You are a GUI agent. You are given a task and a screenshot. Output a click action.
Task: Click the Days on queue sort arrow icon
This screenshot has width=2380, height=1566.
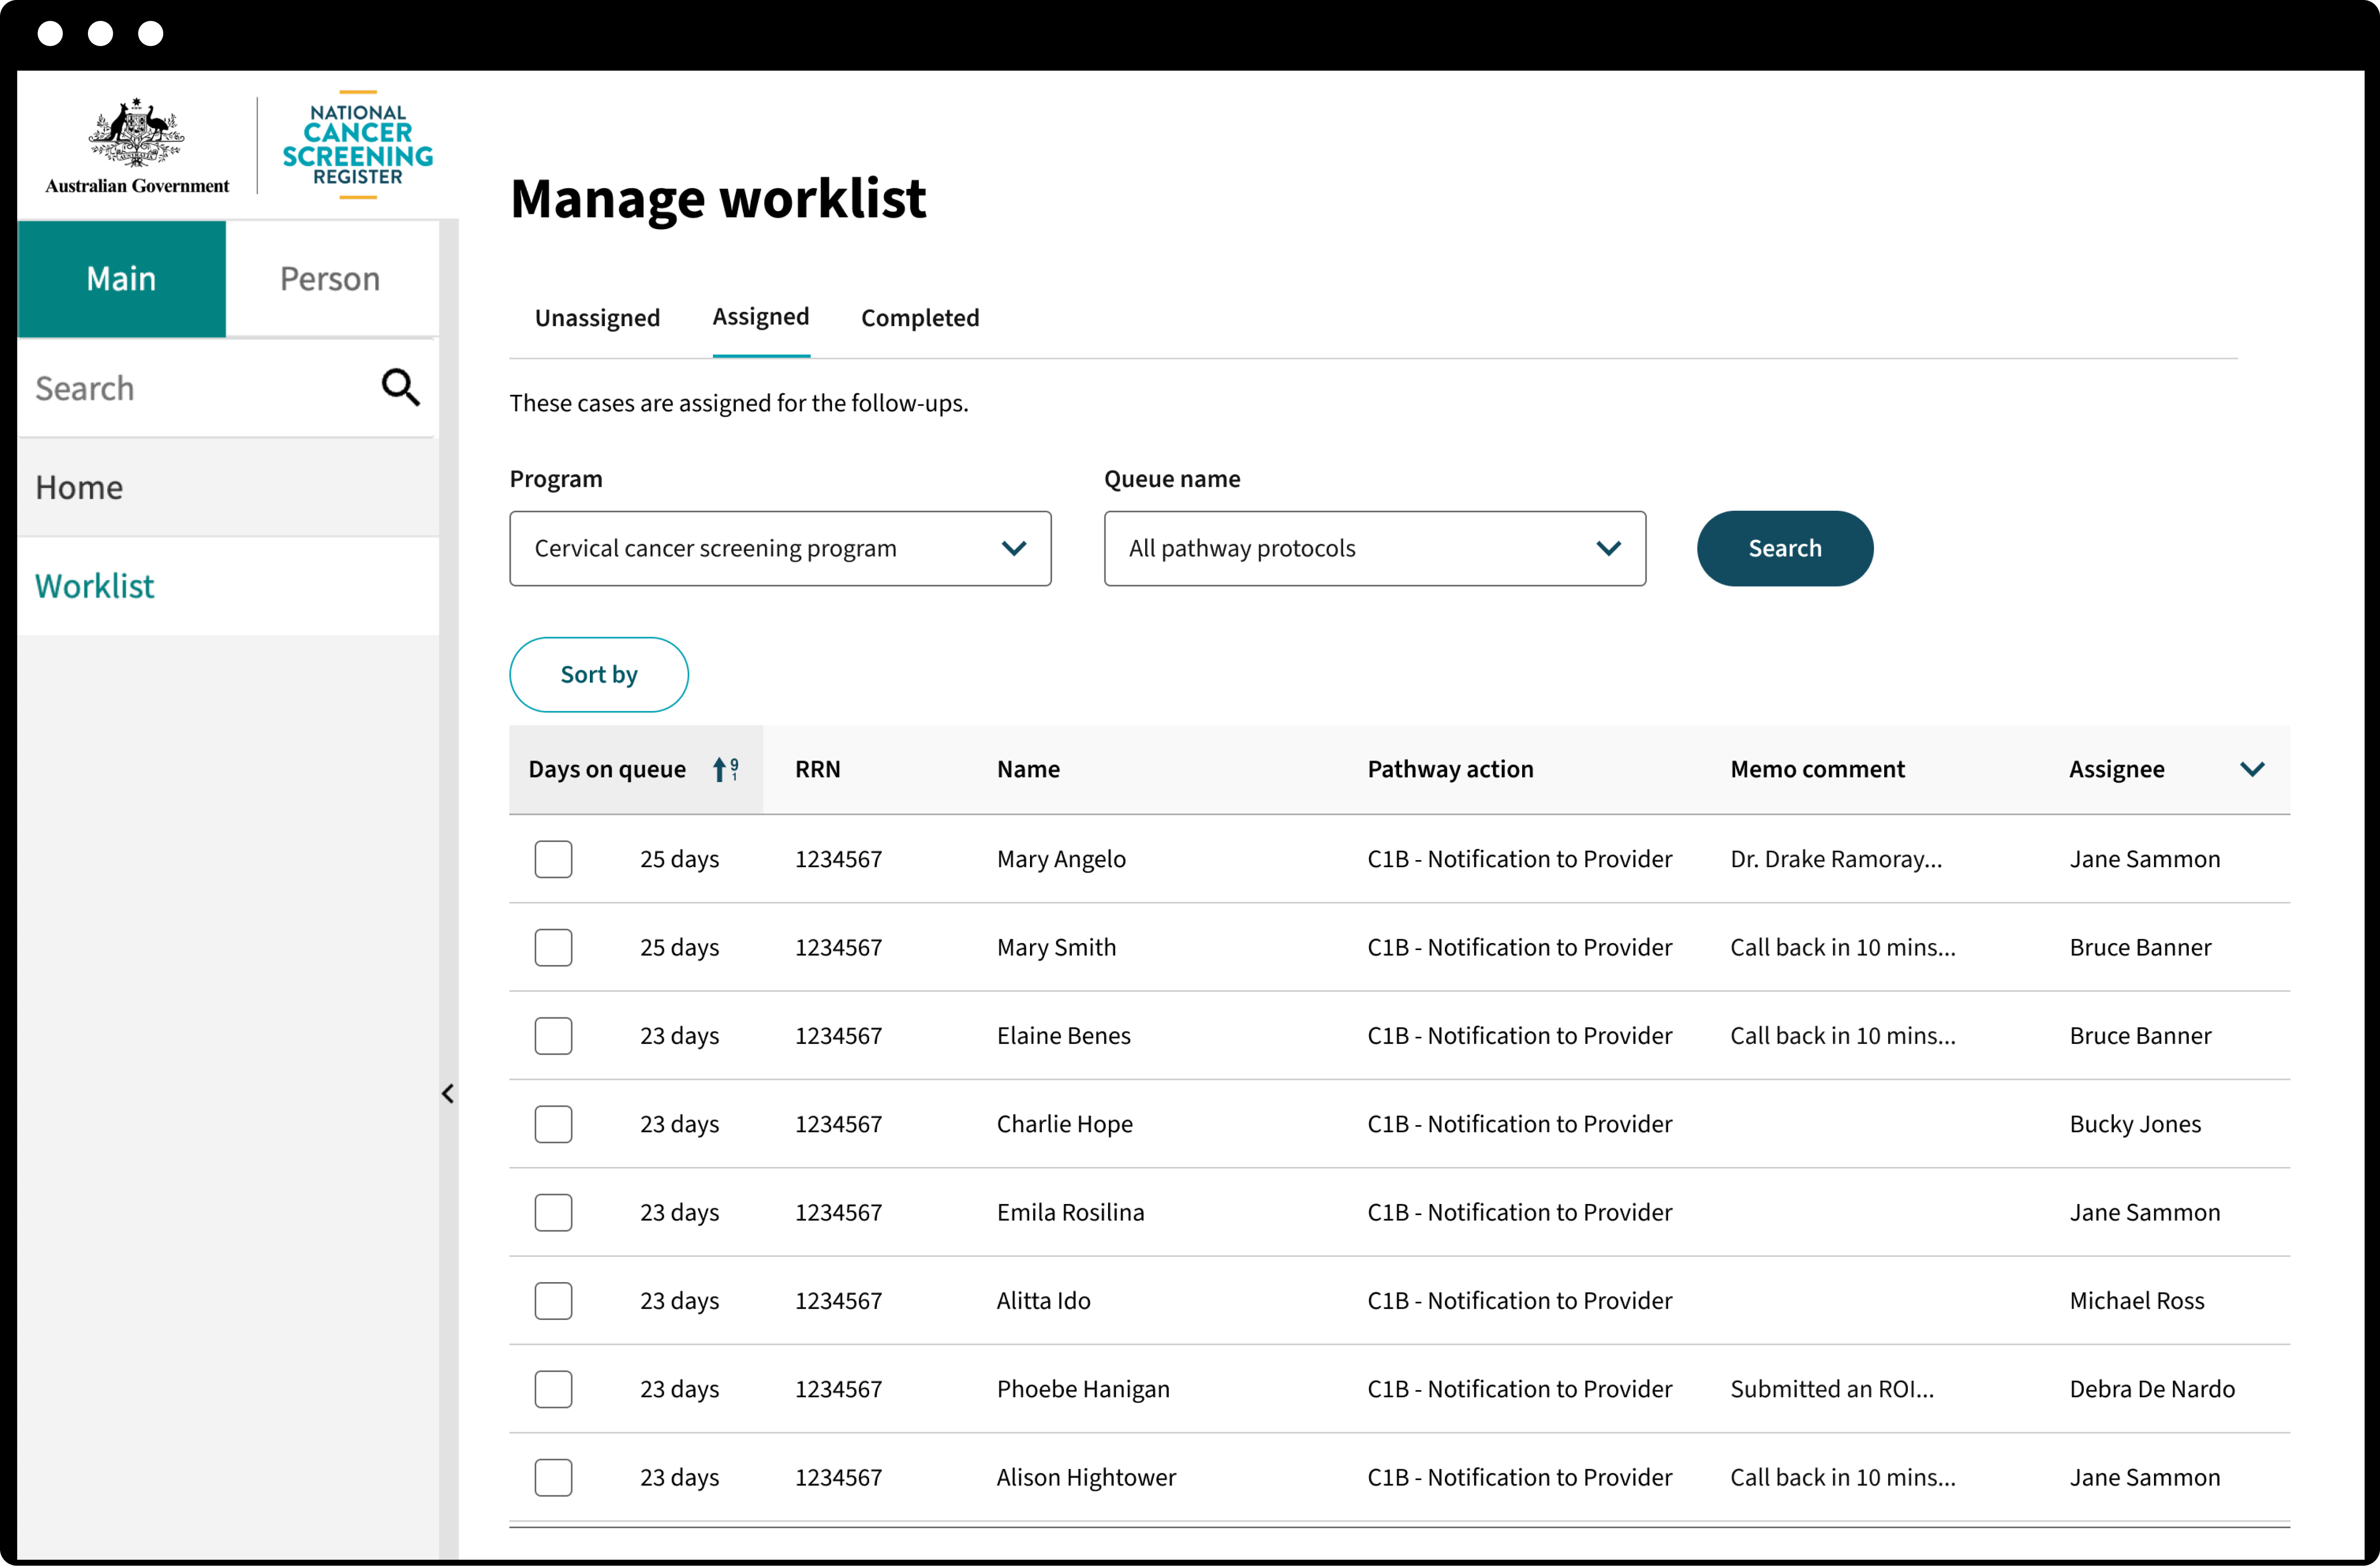tap(725, 769)
